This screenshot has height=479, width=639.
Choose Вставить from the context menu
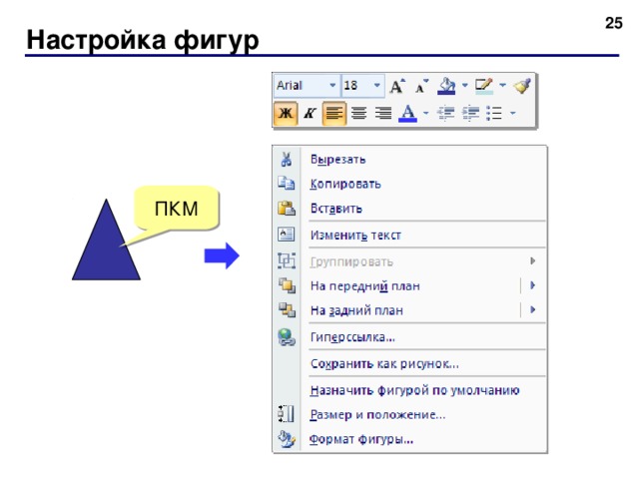[409, 209]
